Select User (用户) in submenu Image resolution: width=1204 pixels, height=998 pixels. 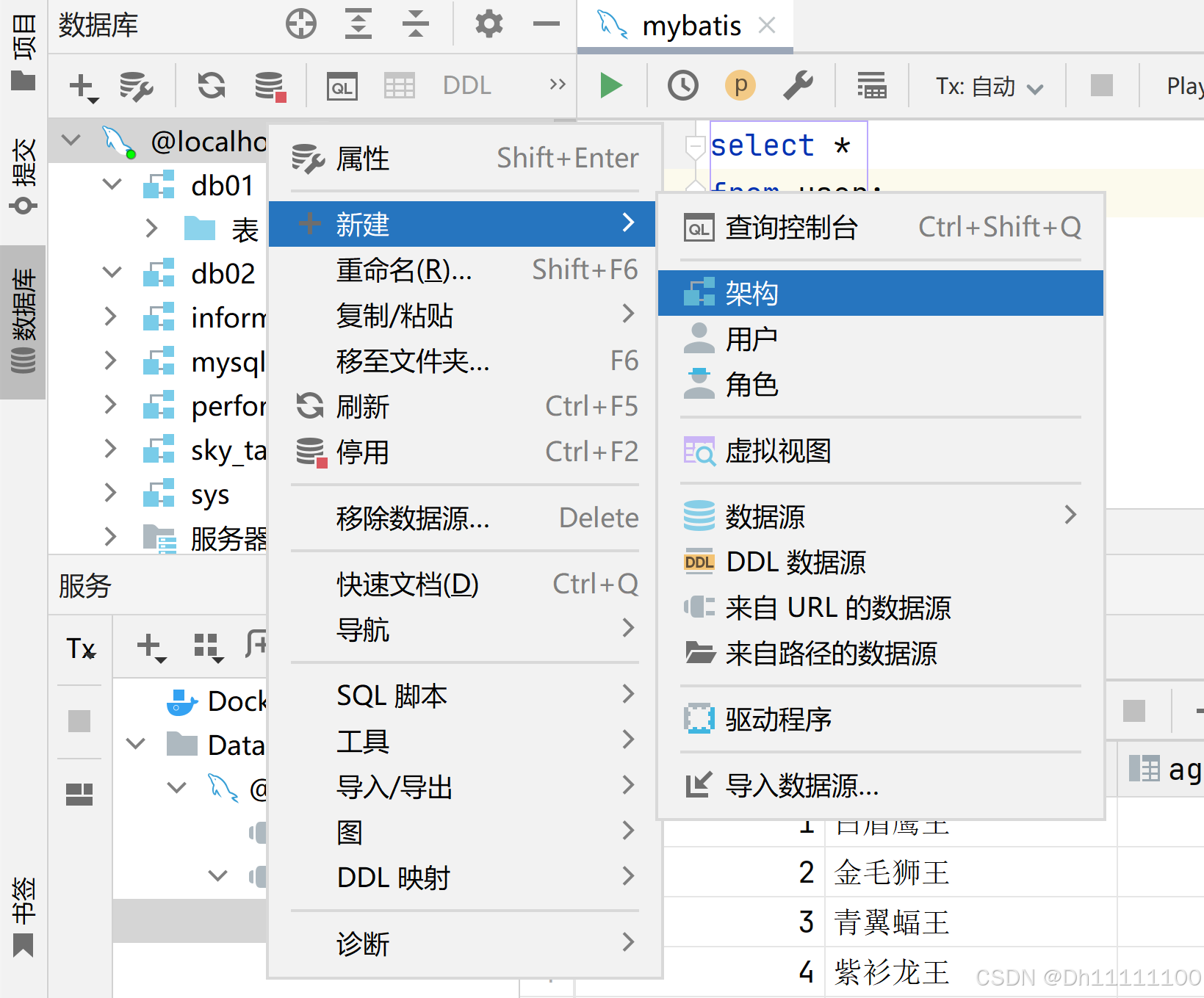(x=881, y=339)
